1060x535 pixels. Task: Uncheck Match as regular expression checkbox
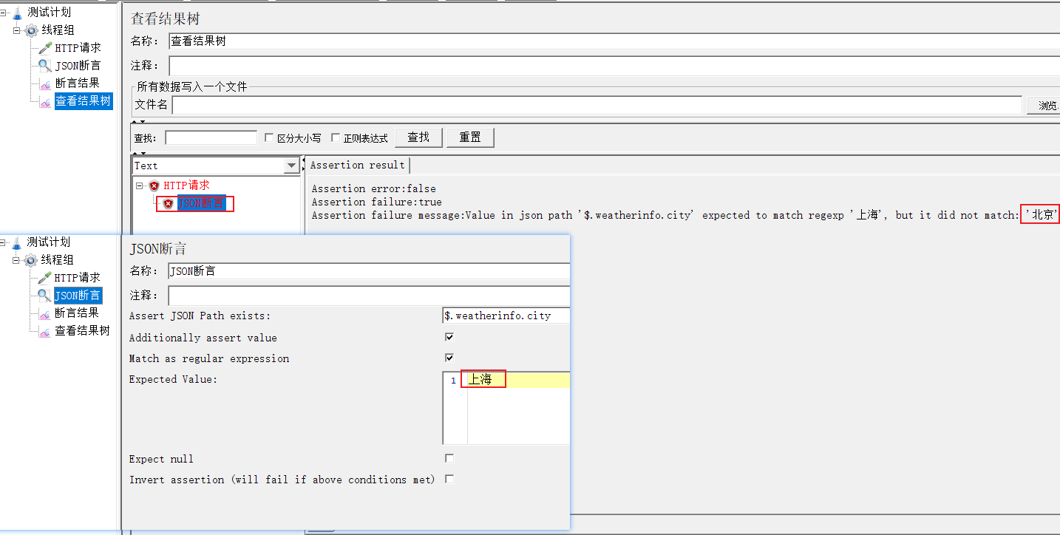(x=449, y=358)
